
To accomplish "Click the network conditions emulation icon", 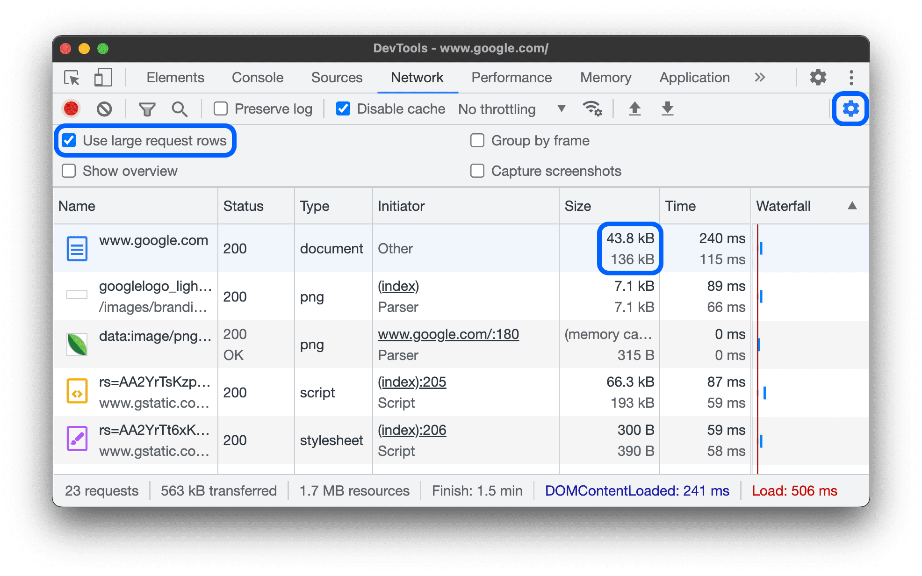I will tap(592, 109).
